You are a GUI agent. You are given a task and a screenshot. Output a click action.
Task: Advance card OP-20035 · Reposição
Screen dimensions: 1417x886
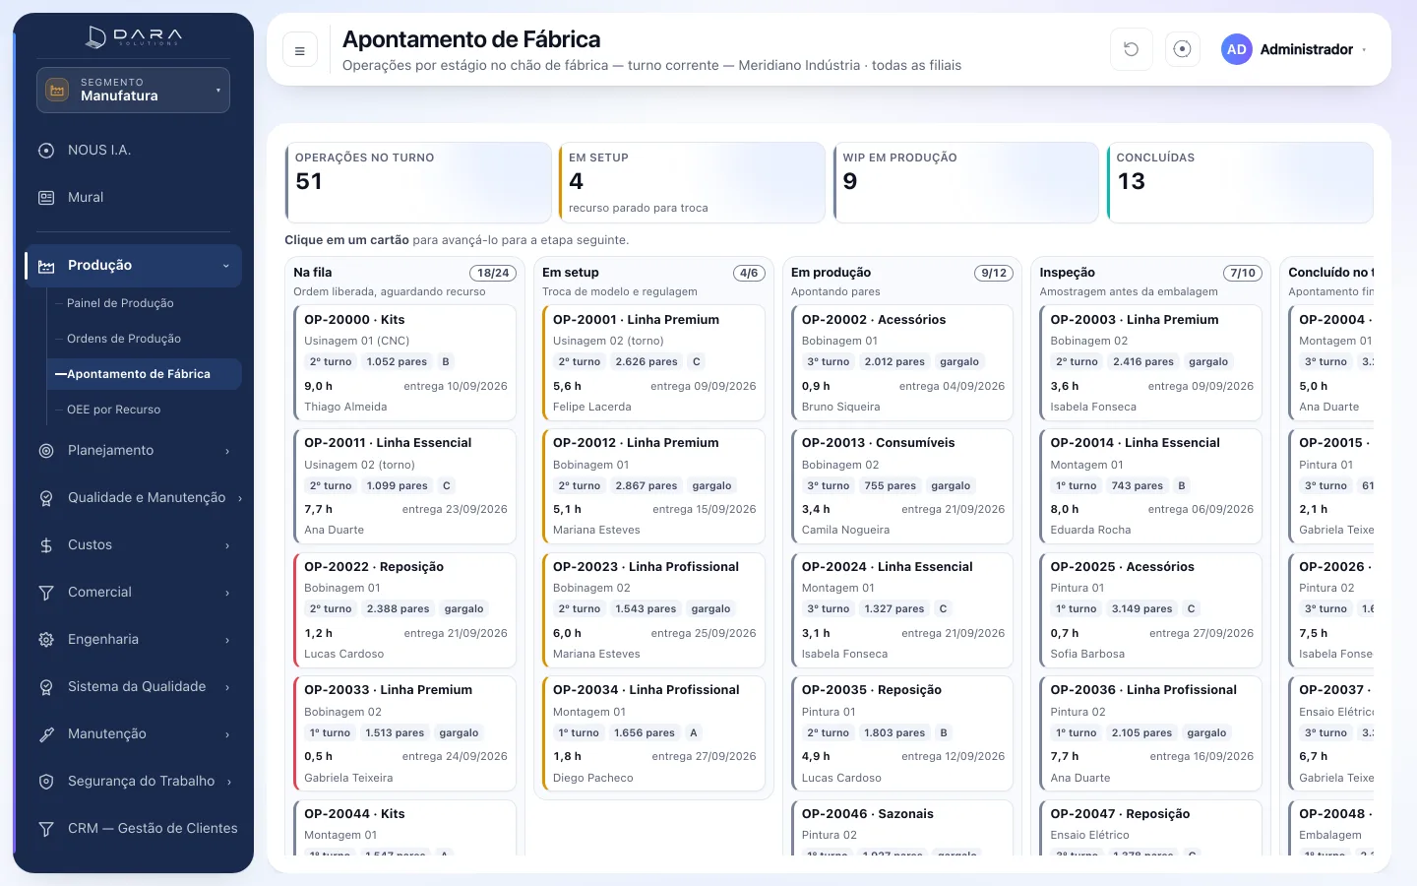[902, 733]
